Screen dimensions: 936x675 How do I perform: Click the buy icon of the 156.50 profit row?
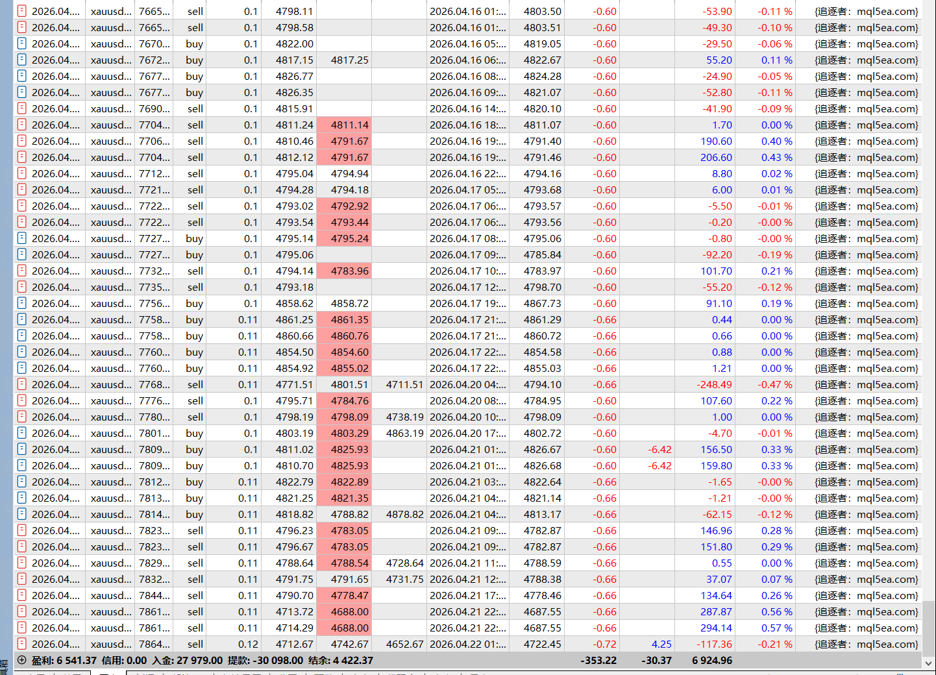[21, 449]
